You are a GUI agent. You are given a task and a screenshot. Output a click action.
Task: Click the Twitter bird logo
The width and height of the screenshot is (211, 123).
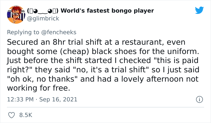[x=199, y=10]
